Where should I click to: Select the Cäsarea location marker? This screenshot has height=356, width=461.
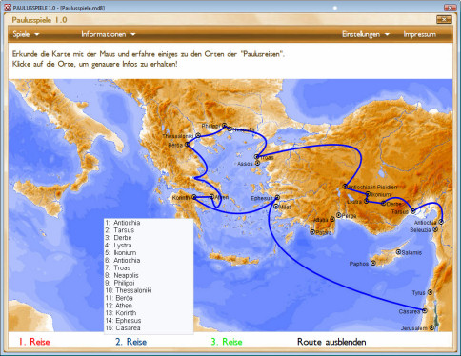(425, 310)
